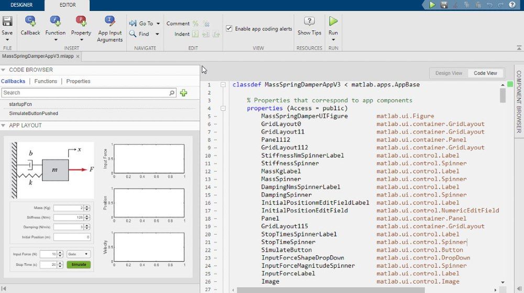The image size is (524, 293).
Task: Click the Save icon in the toolbar
Action: pyautogui.click(x=7, y=22)
